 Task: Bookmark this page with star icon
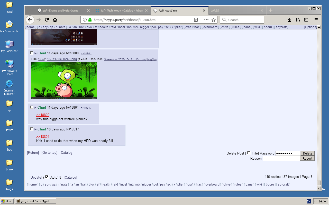214,20
